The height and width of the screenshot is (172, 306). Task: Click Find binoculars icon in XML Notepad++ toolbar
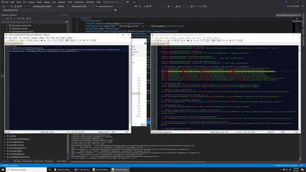188,41
